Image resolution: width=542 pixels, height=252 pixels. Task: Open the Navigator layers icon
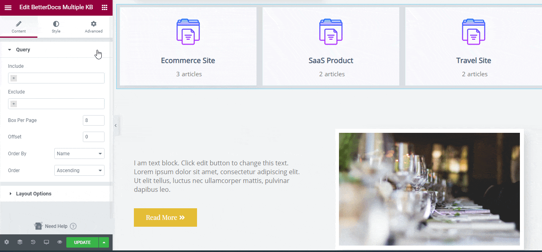(20, 242)
